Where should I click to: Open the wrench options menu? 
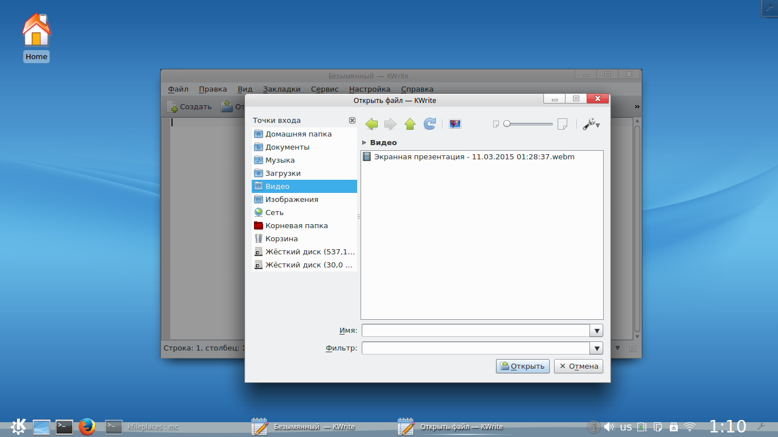tap(591, 124)
